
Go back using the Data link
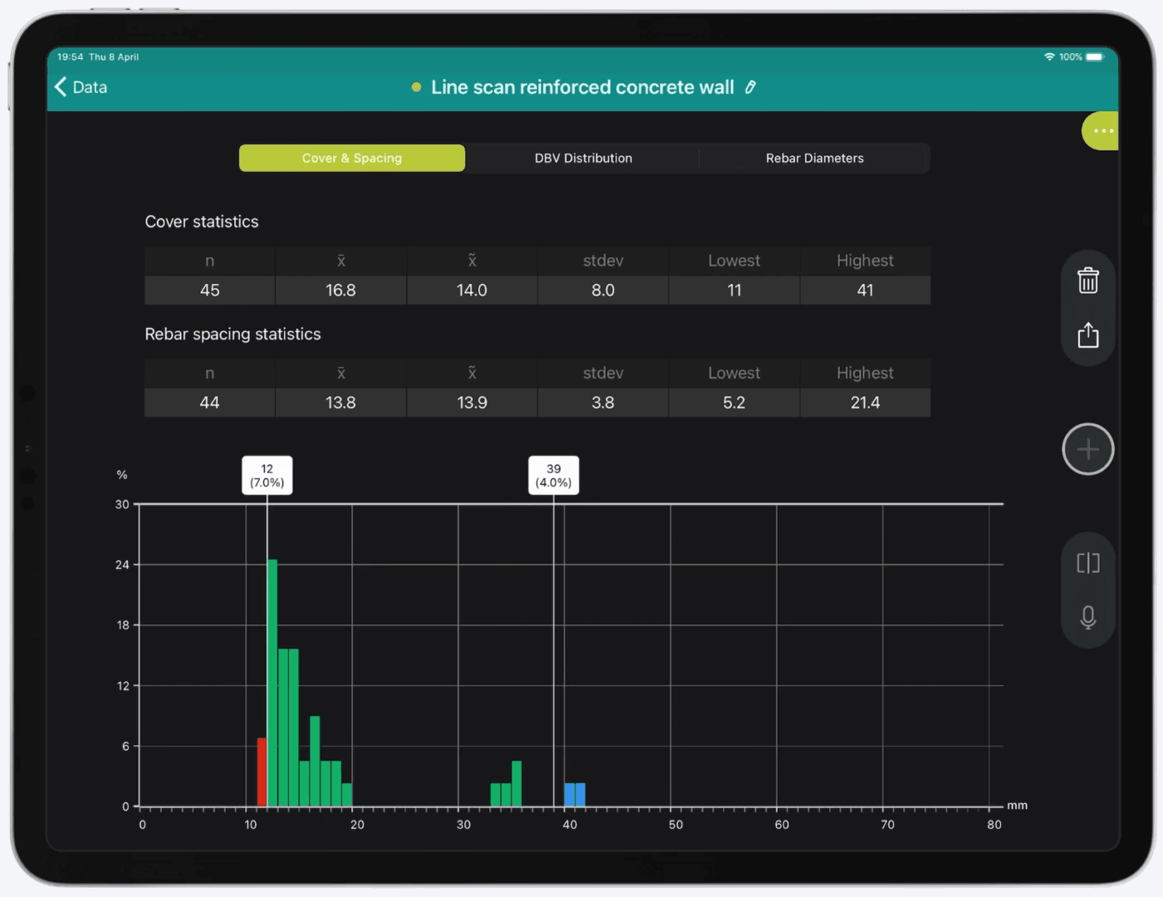(90, 87)
